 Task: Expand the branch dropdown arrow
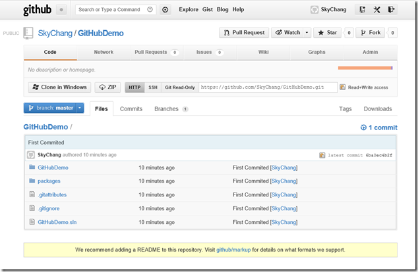(x=80, y=108)
